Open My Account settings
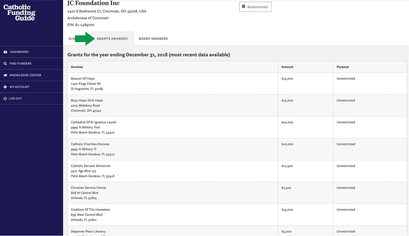Image resolution: width=409 pixels, height=236 pixels. click(x=31, y=87)
